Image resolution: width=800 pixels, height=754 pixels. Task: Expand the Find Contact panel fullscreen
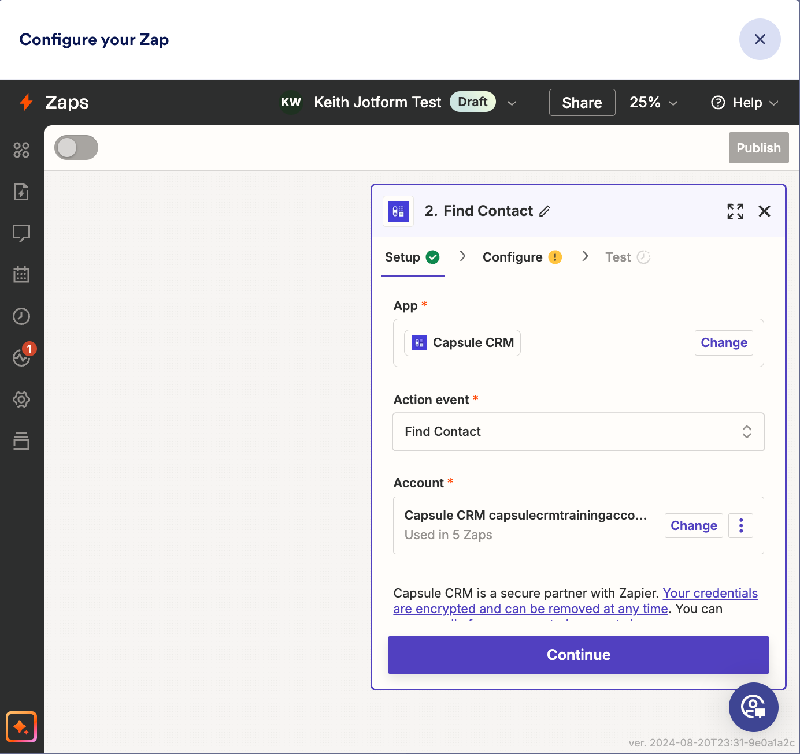pyautogui.click(x=735, y=211)
